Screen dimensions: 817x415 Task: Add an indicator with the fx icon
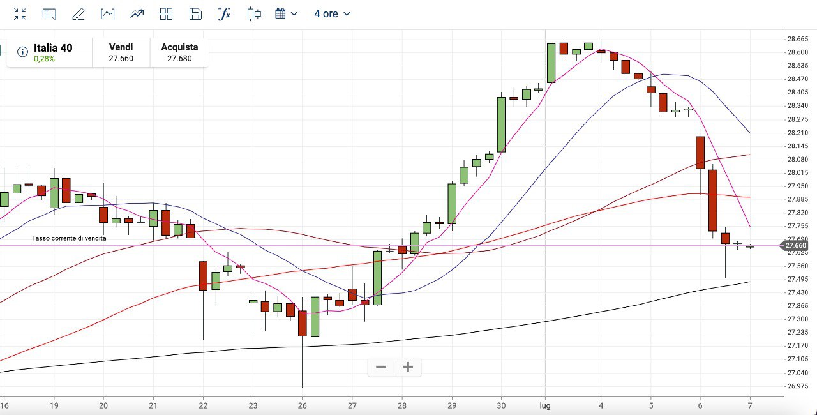(x=224, y=13)
